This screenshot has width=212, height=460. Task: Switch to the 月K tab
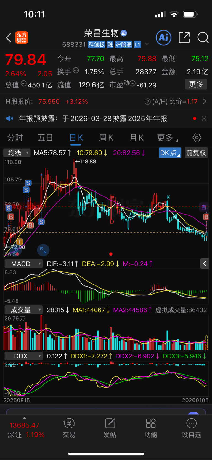click(x=136, y=137)
